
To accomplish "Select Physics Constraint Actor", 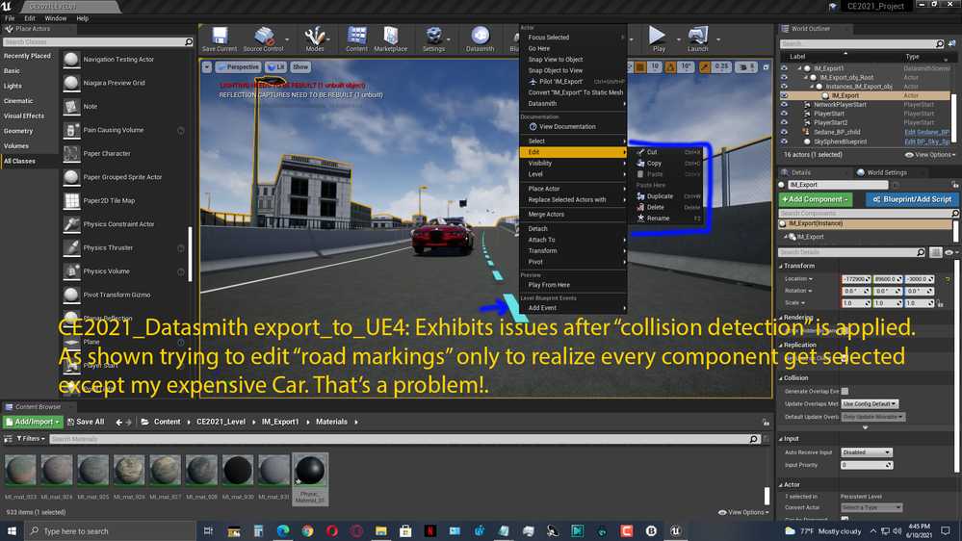I will click(x=119, y=224).
